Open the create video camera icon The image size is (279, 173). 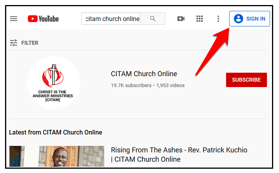tap(181, 19)
